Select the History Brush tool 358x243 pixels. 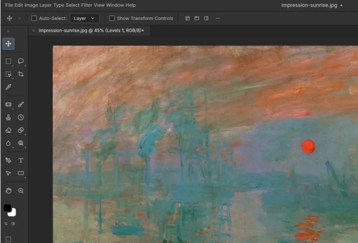(21, 117)
